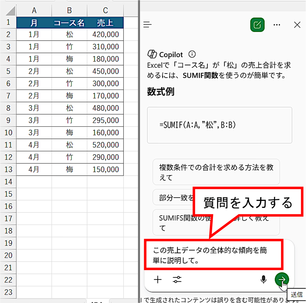Click the SUMIF formula example box
Image resolution: width=306 pixels, height=303 pixels.
click(220, 125)
